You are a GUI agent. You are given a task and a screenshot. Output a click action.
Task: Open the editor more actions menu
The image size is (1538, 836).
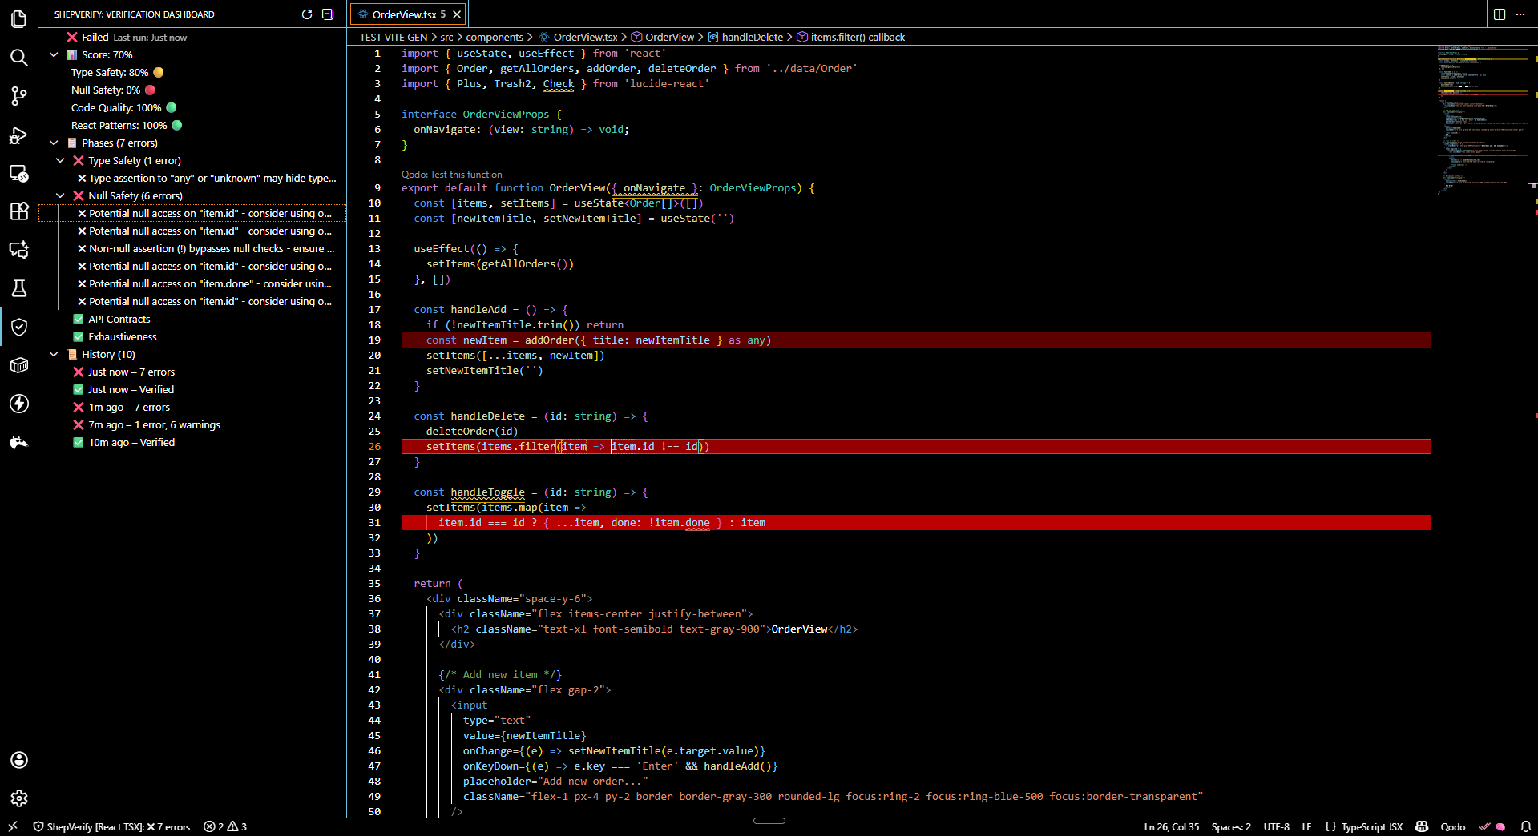click(x=1520, y=14)
